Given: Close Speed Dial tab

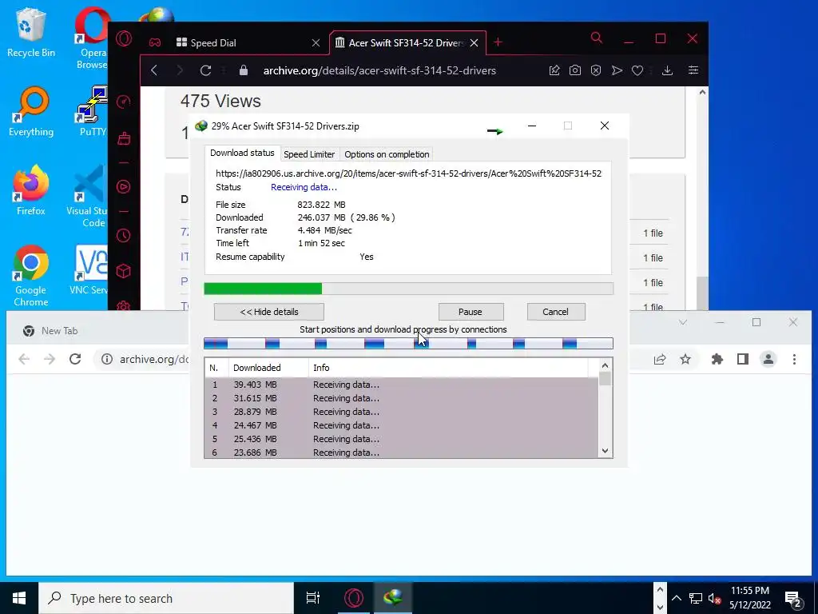Looking at the screenshot, I should coord(316,43).
